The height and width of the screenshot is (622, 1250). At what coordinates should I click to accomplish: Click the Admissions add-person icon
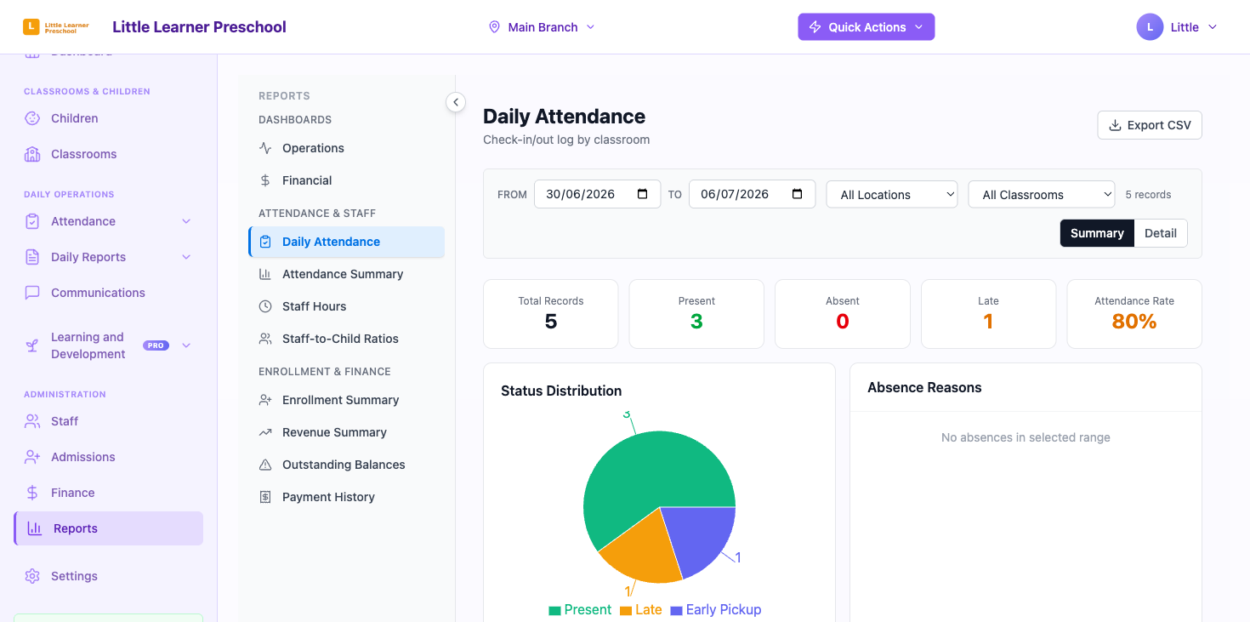click(32, 457)
